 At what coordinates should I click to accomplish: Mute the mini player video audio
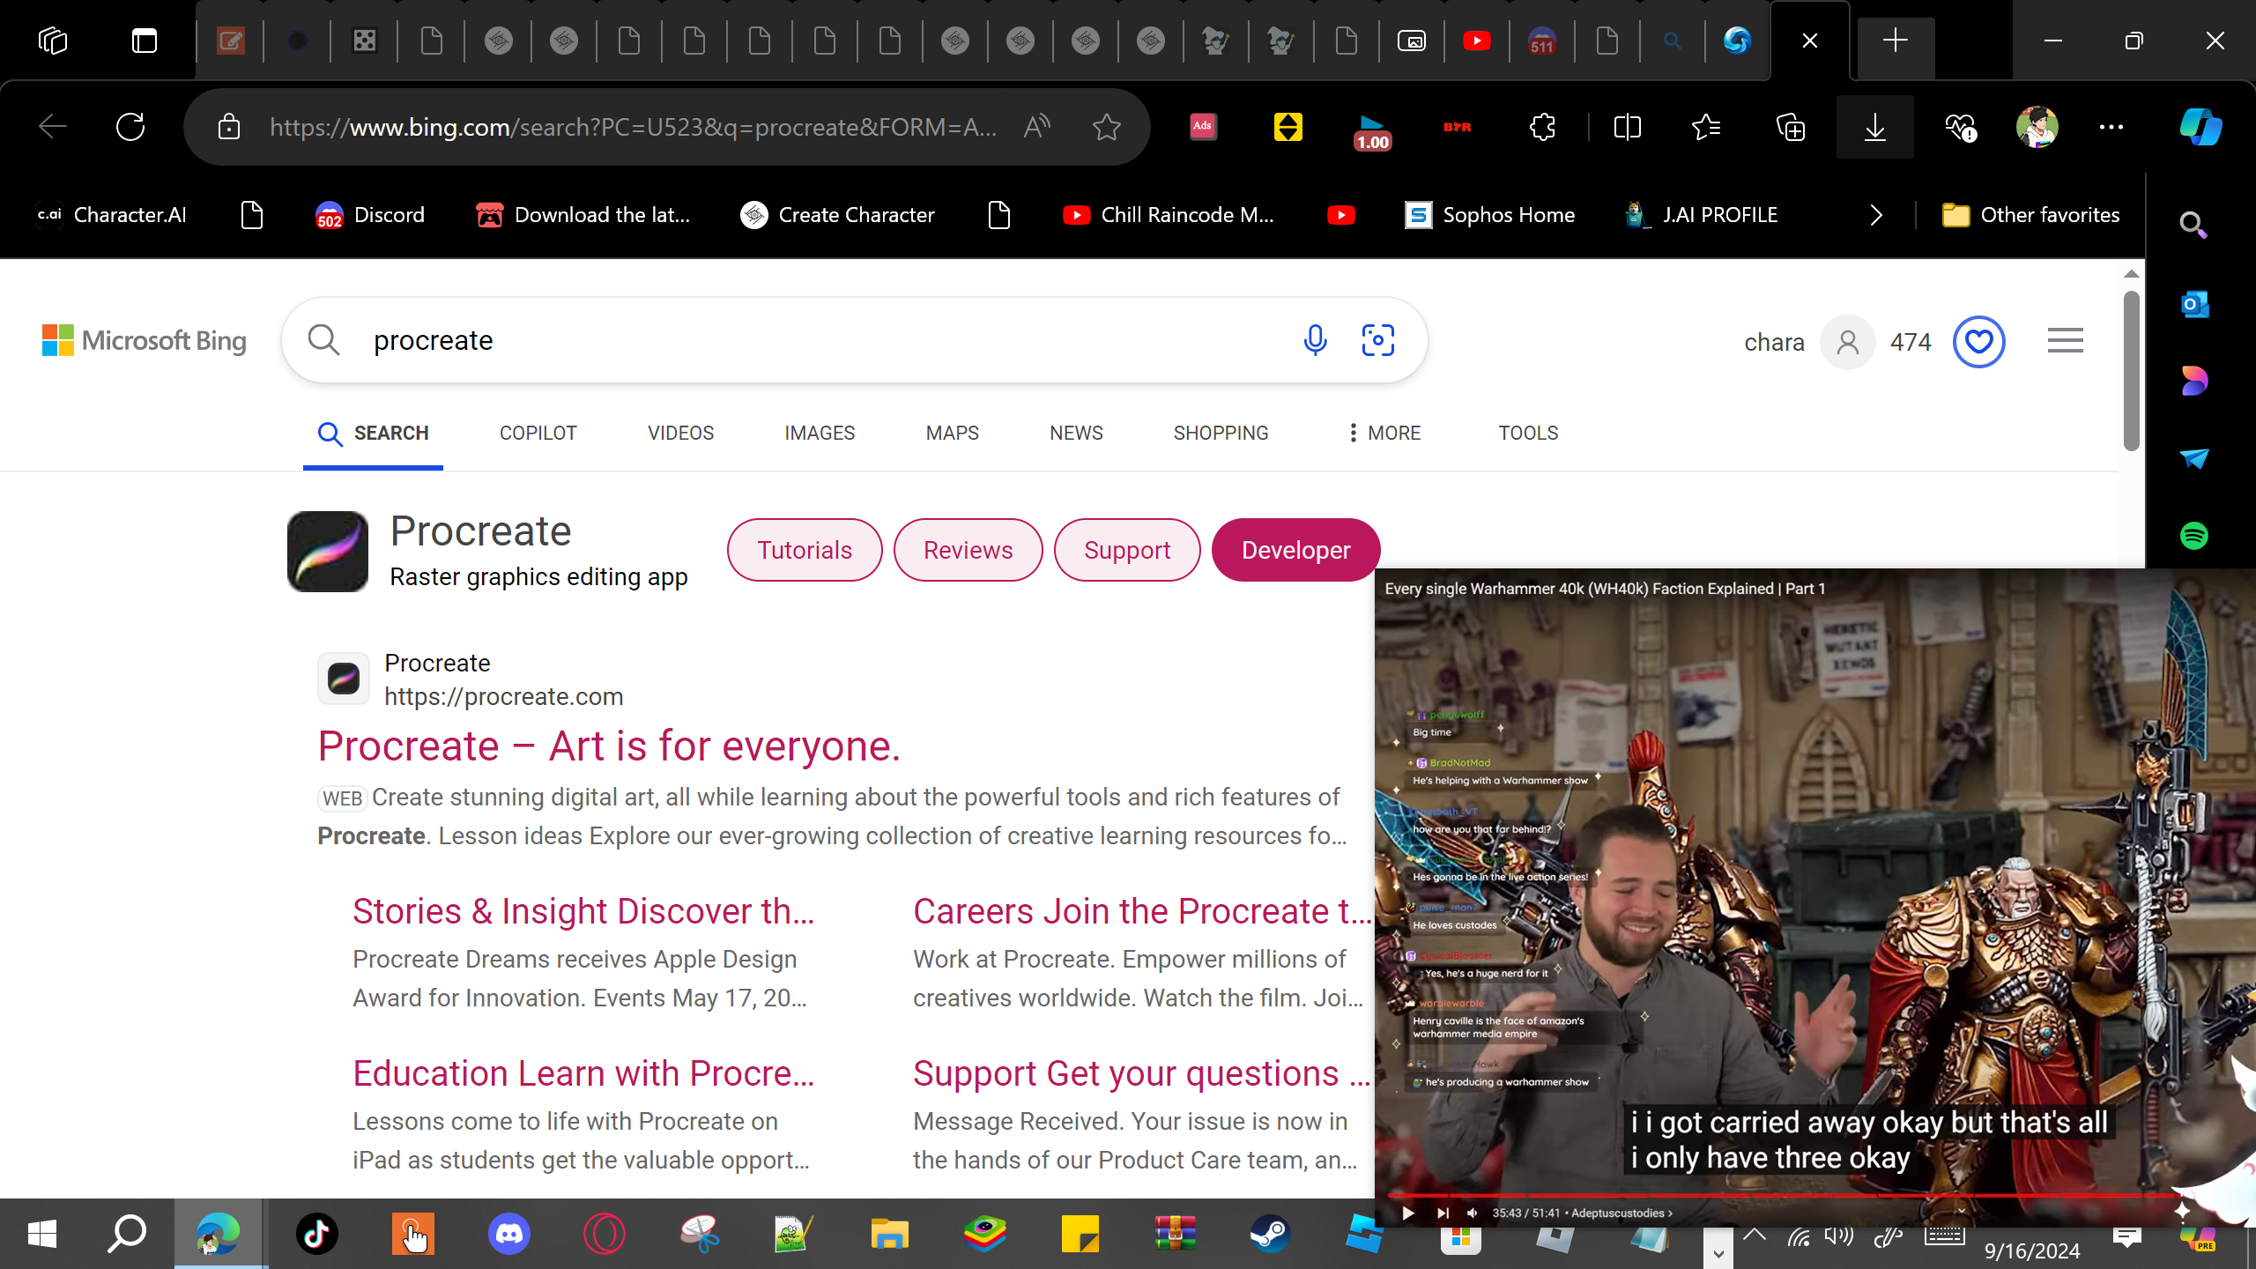point(1473,1213)
